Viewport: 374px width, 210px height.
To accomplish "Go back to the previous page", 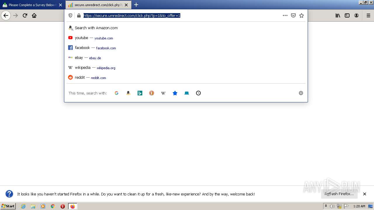I will (6, 15).
